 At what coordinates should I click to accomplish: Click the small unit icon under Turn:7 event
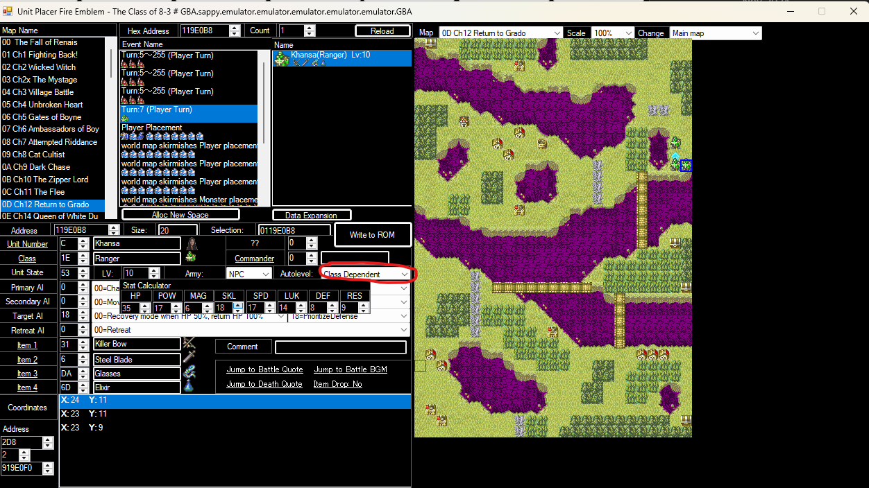[x=125, y=119]
